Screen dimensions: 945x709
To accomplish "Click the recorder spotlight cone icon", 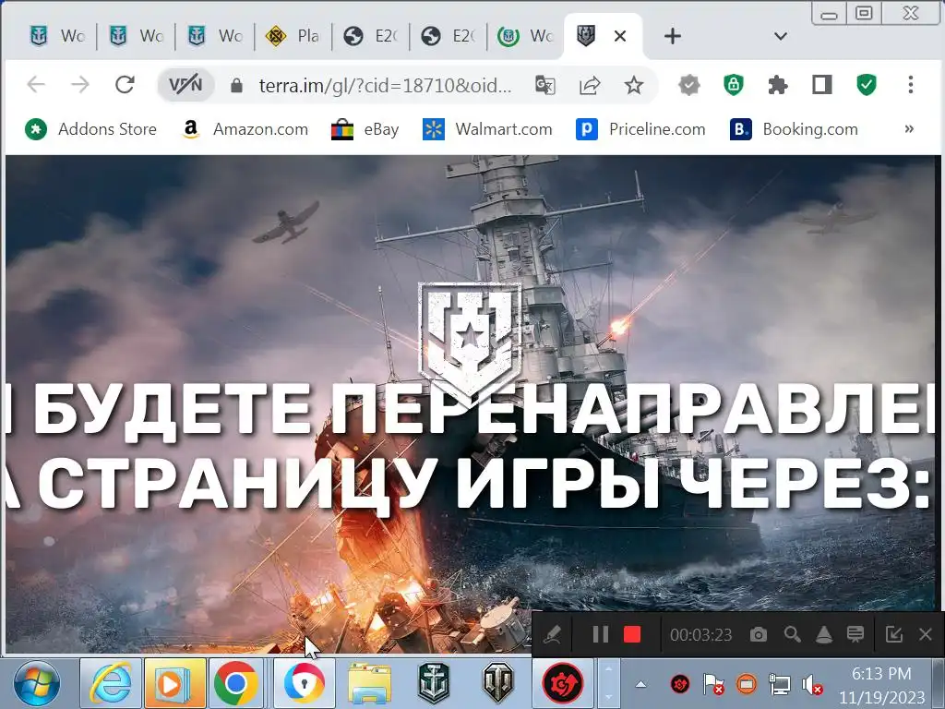I will (824, 634).
